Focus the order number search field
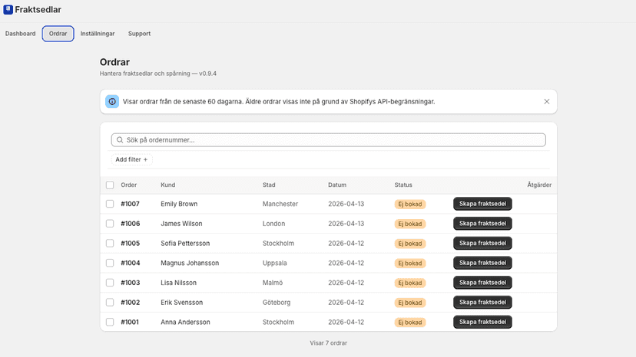The image size is (636, 357). coord(329,140)
